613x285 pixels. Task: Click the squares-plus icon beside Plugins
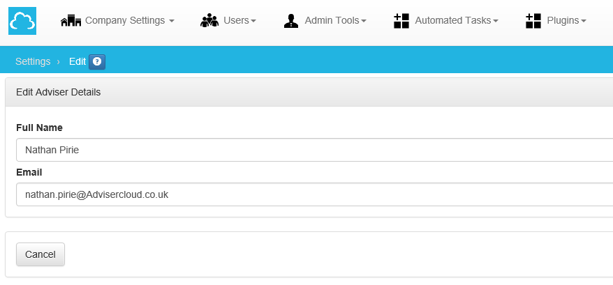point(533,21)
